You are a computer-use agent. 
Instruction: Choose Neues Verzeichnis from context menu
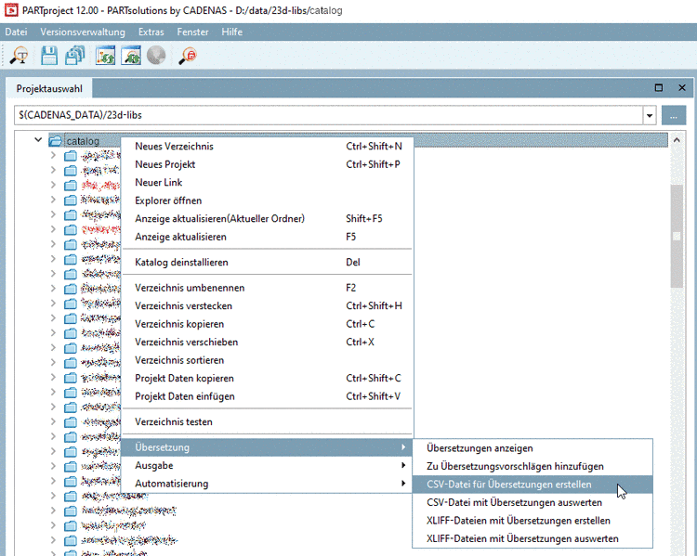[x=268, y=147]
